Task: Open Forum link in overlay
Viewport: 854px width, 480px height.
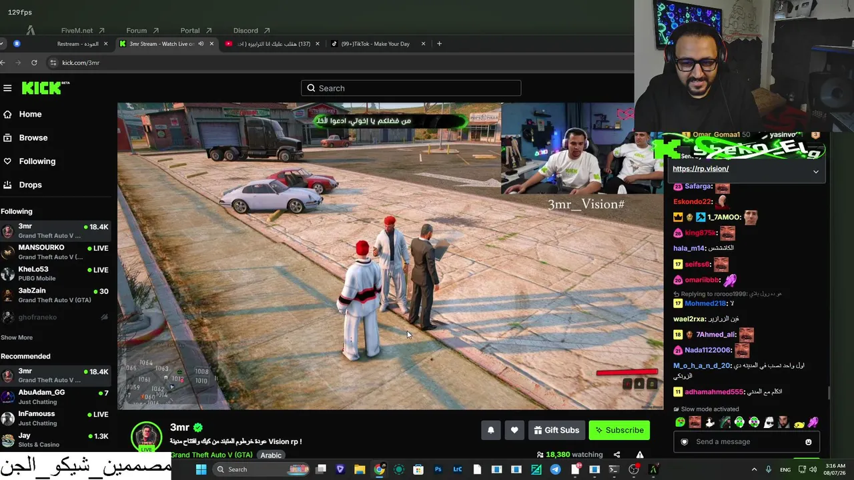Action: click(142, 31)
